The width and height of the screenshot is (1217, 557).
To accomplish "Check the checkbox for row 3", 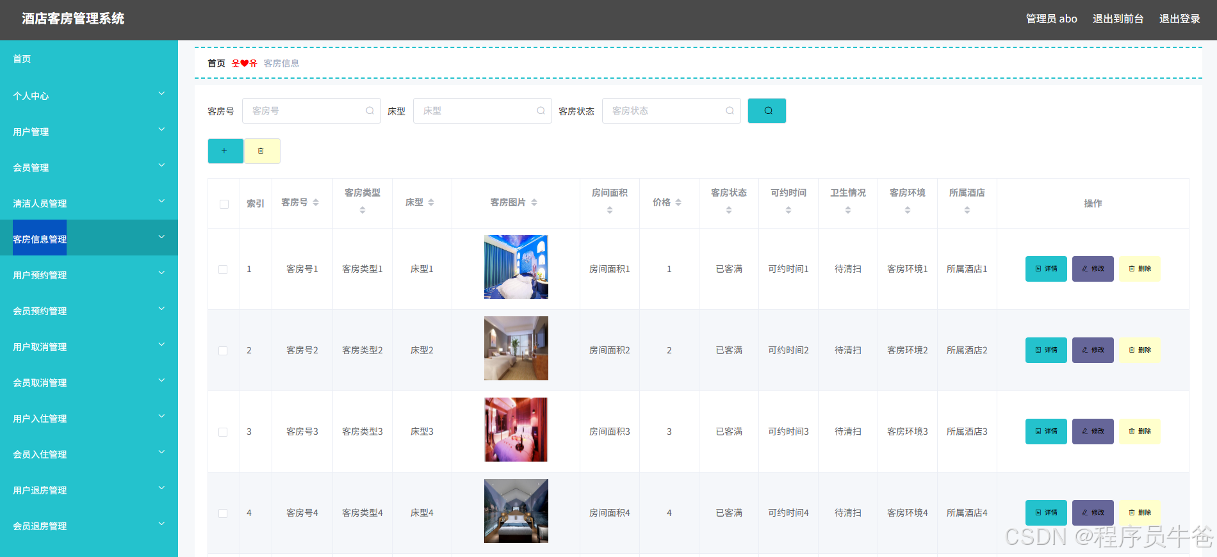I will (x=223, y=432).
